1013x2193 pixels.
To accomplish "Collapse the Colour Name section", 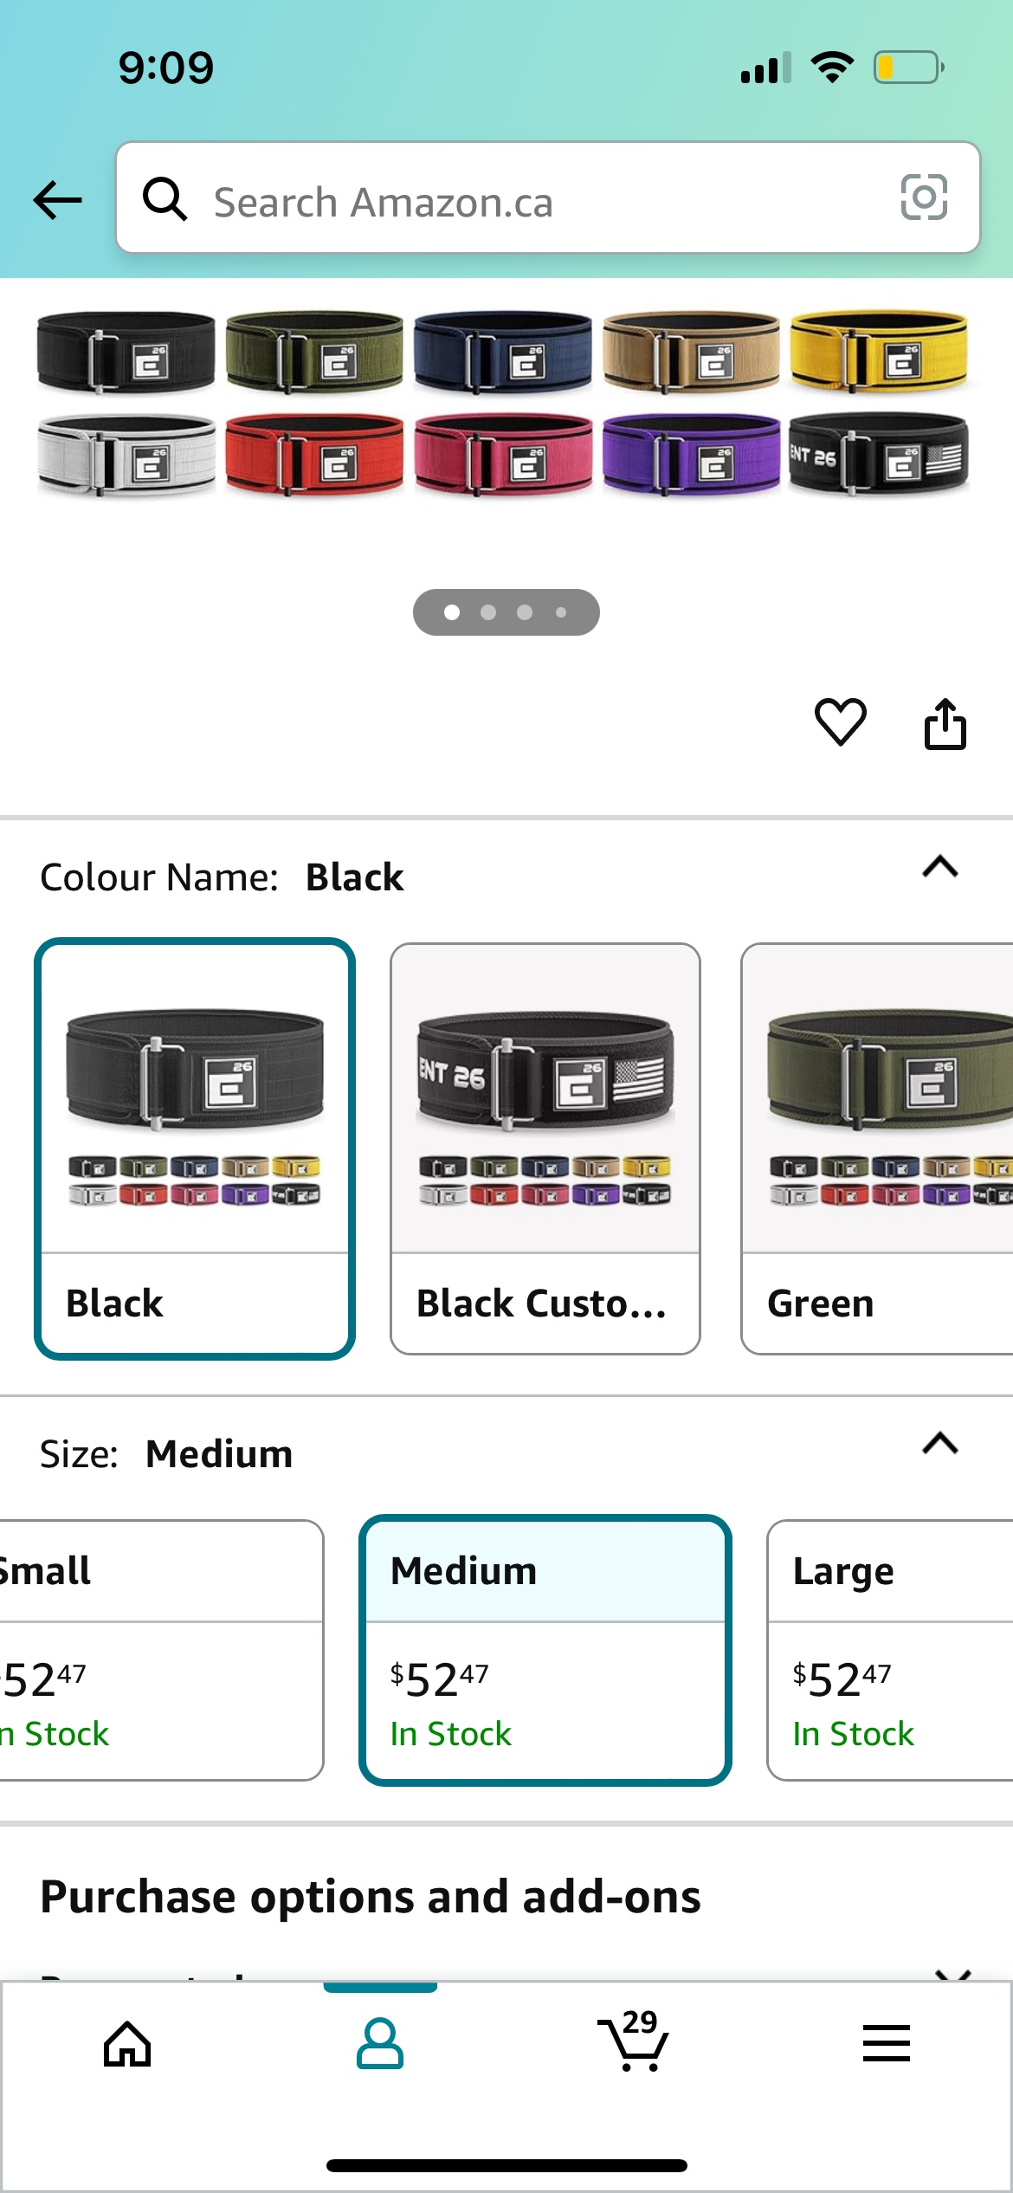I will point(940,866).
